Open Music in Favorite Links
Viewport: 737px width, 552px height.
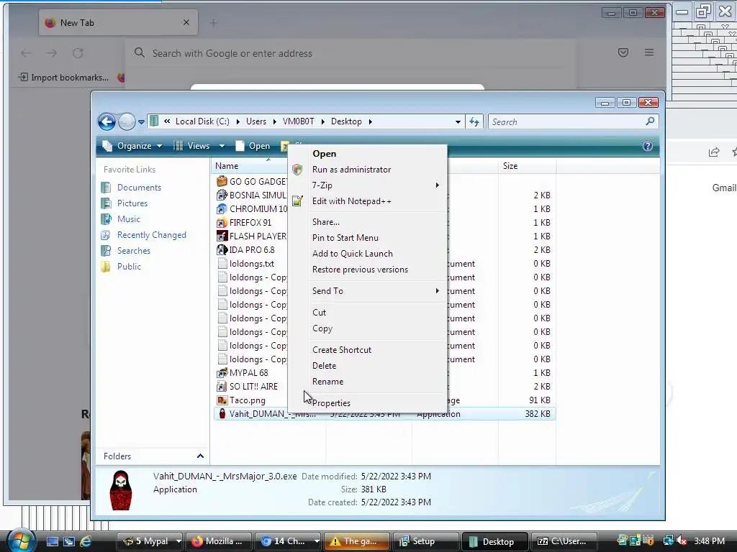coord(128,219)
